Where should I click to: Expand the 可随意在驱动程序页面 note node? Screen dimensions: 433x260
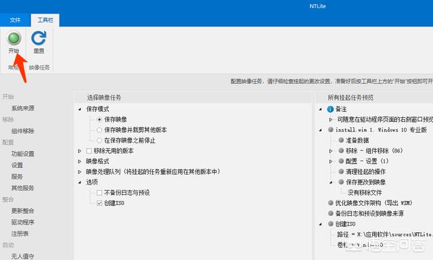tap(331, 120)
